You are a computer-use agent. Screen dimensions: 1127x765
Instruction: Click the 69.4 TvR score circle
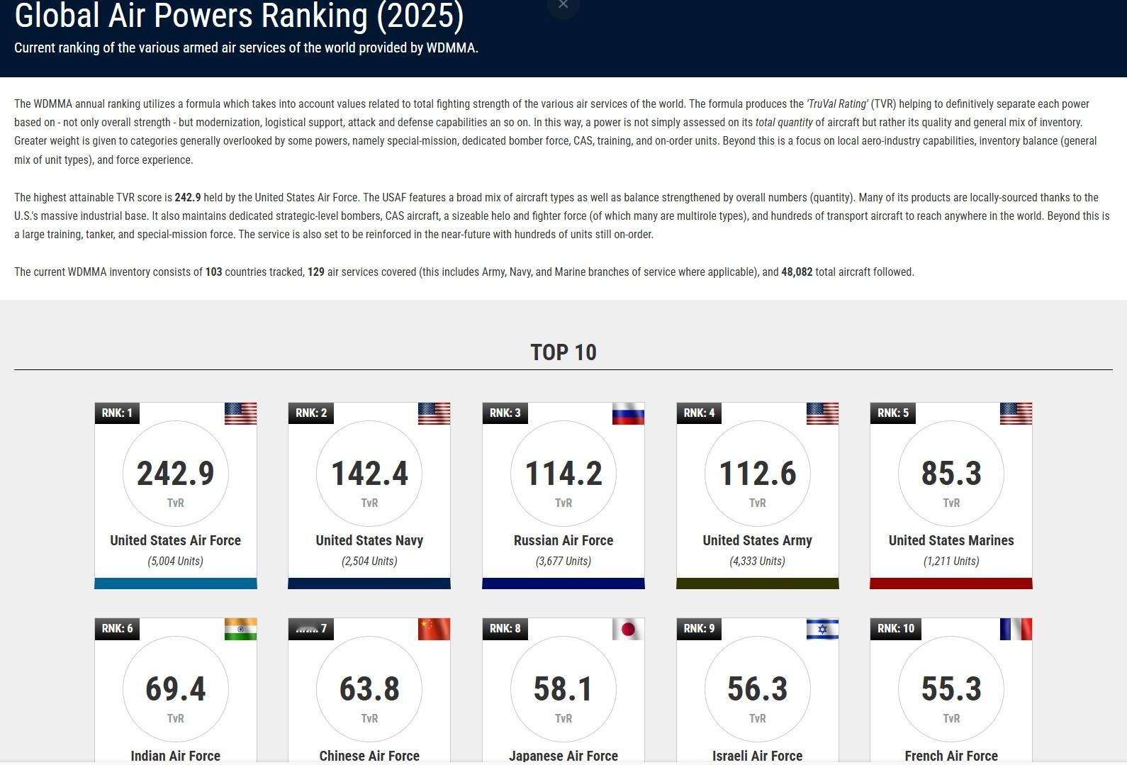(176, 689)
